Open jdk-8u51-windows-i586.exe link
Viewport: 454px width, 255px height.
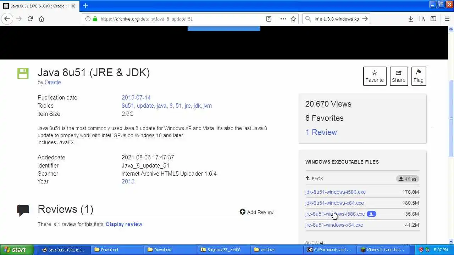click(335, 192)
